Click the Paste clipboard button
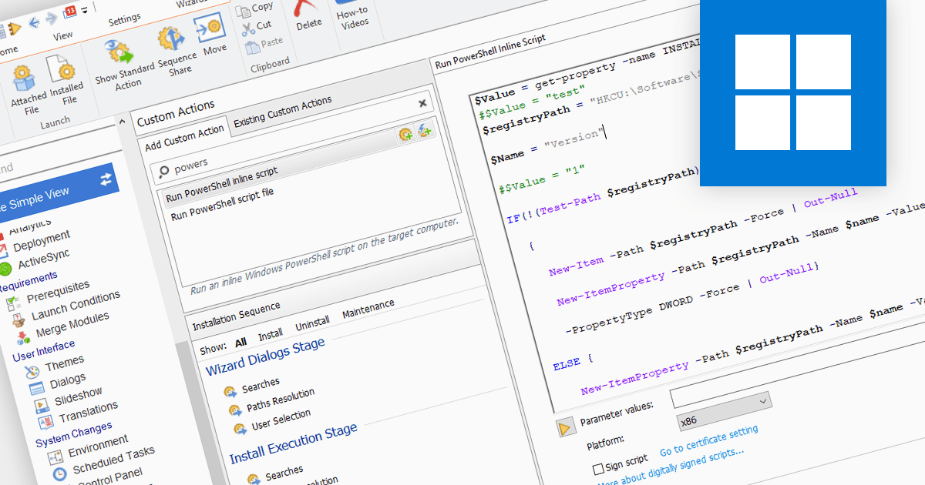The width and height of the screenshot is (925, 485). [x=264, y=45]
